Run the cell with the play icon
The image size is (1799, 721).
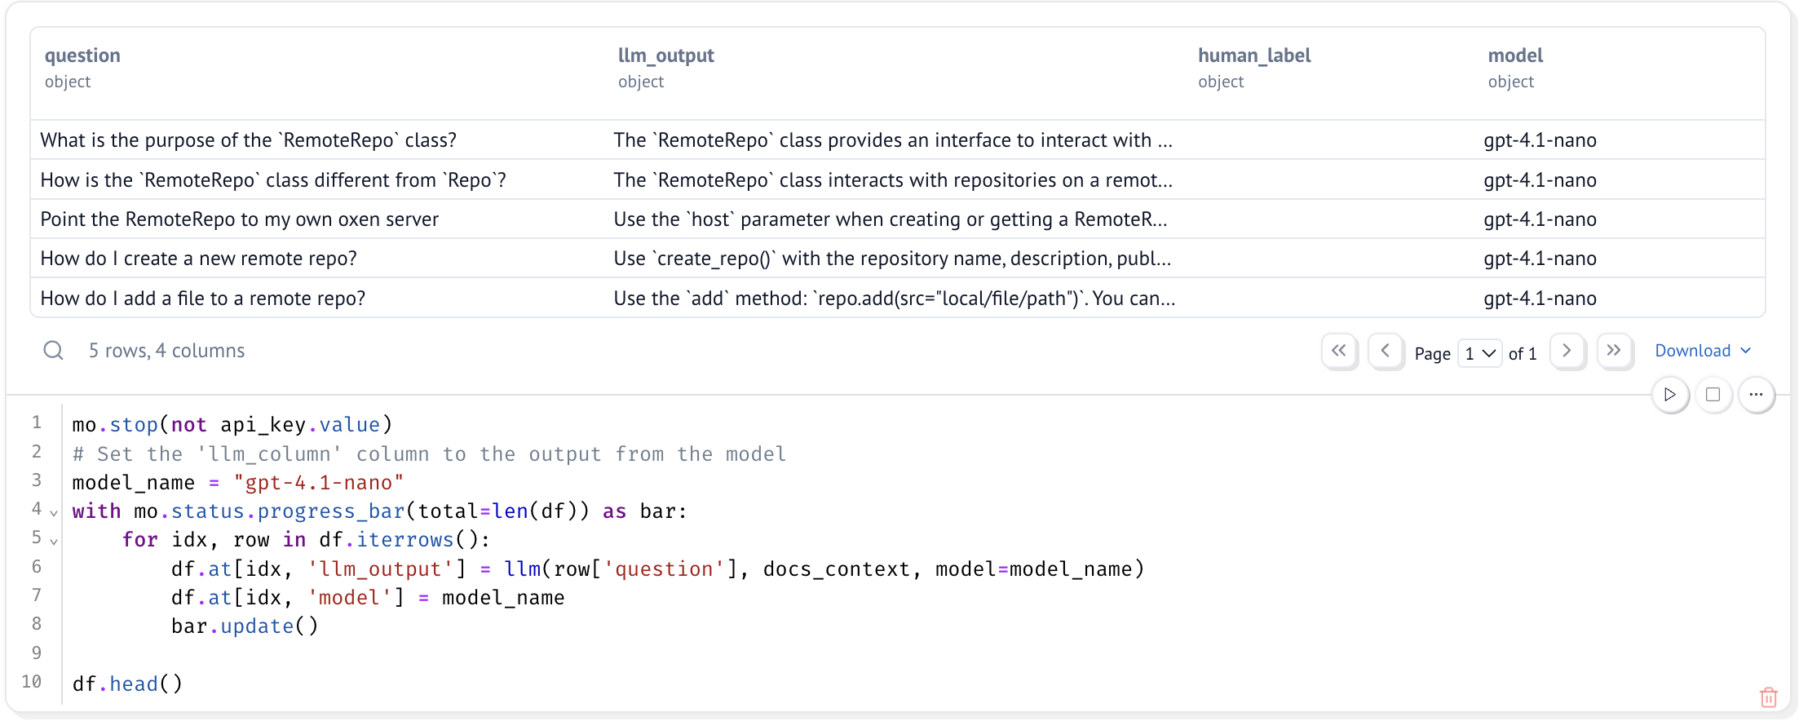pos(1669,395)
